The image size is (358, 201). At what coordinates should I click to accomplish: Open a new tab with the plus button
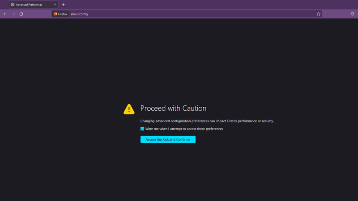click(x=64, y=4)
